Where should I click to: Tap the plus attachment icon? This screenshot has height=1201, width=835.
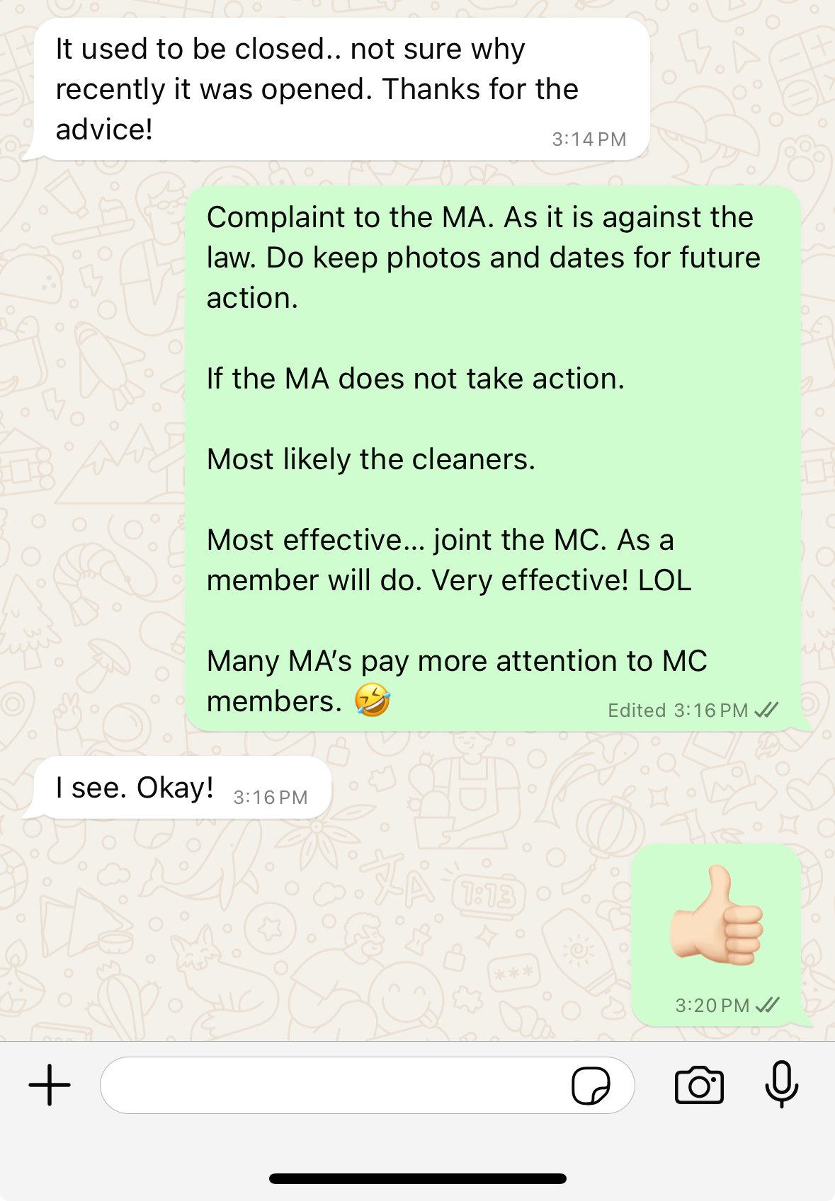click(50, 1085)
